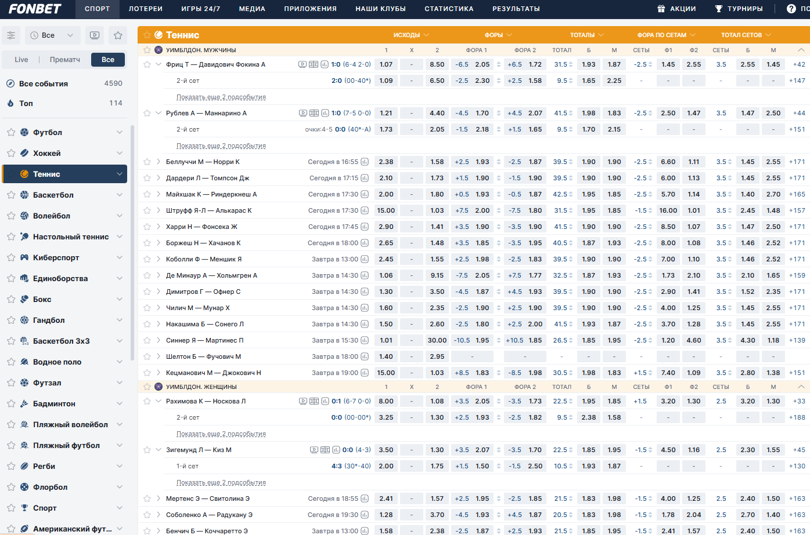Click the Хоккей stick icon

[24, 153]
